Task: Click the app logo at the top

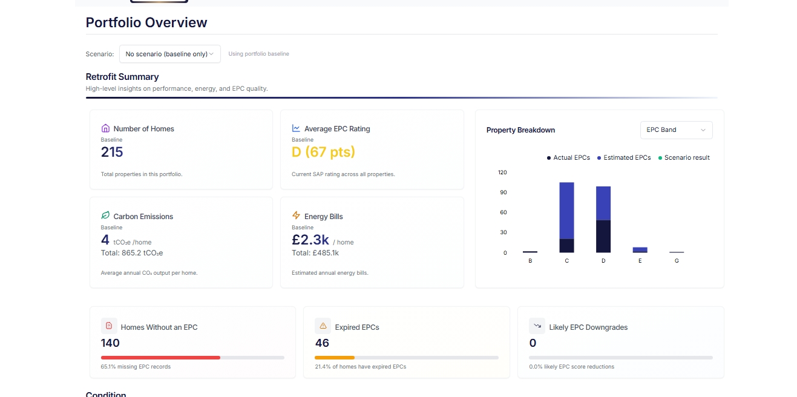Action: coord(158,2)
